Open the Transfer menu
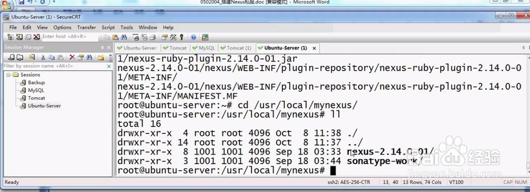 point(86,27)
